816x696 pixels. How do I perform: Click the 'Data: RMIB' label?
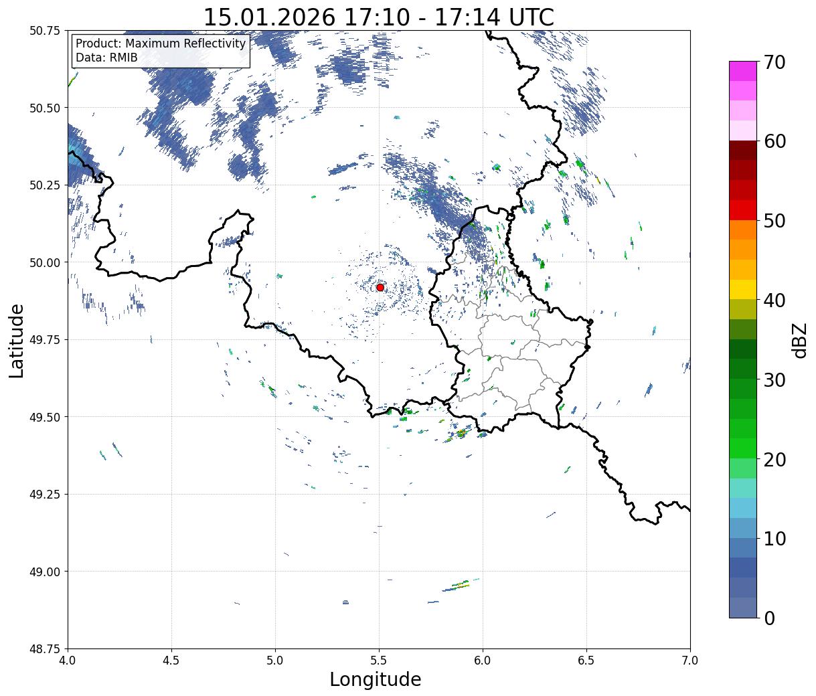[106, 58]
